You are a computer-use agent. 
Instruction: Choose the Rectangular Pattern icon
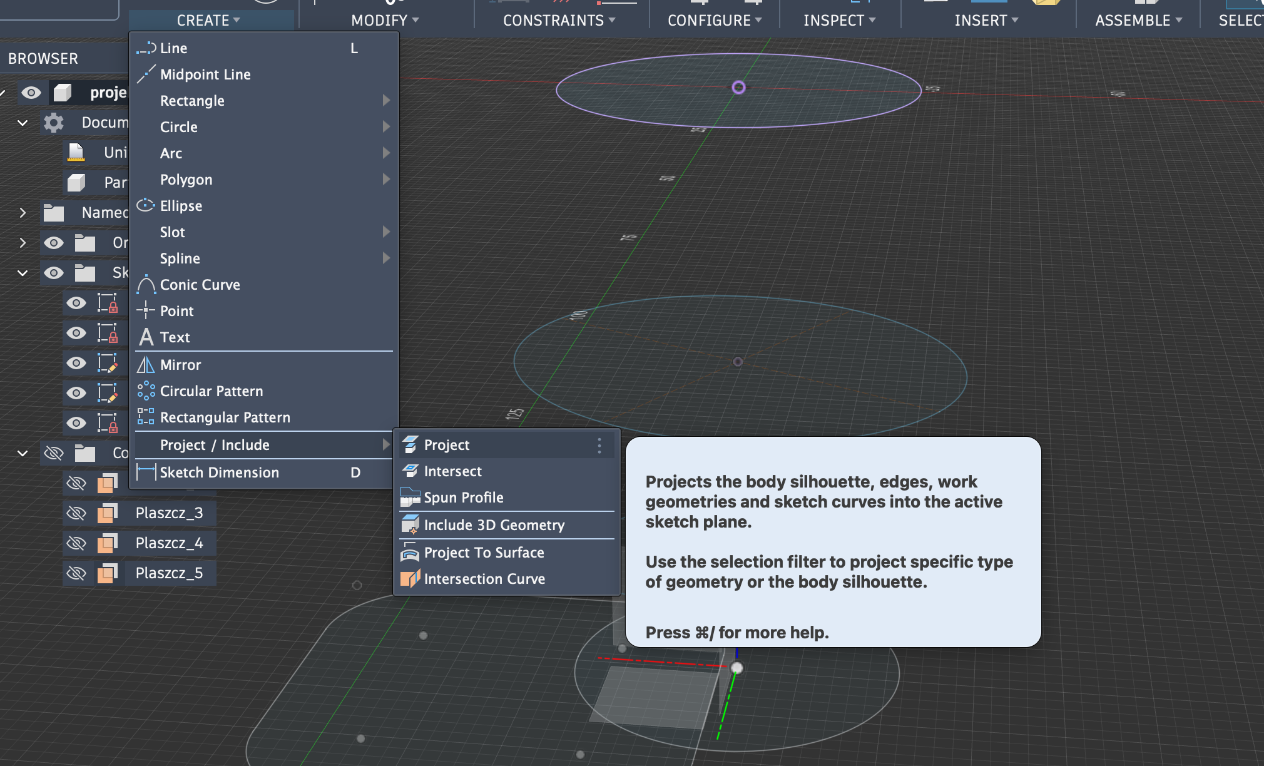point(146,417)
